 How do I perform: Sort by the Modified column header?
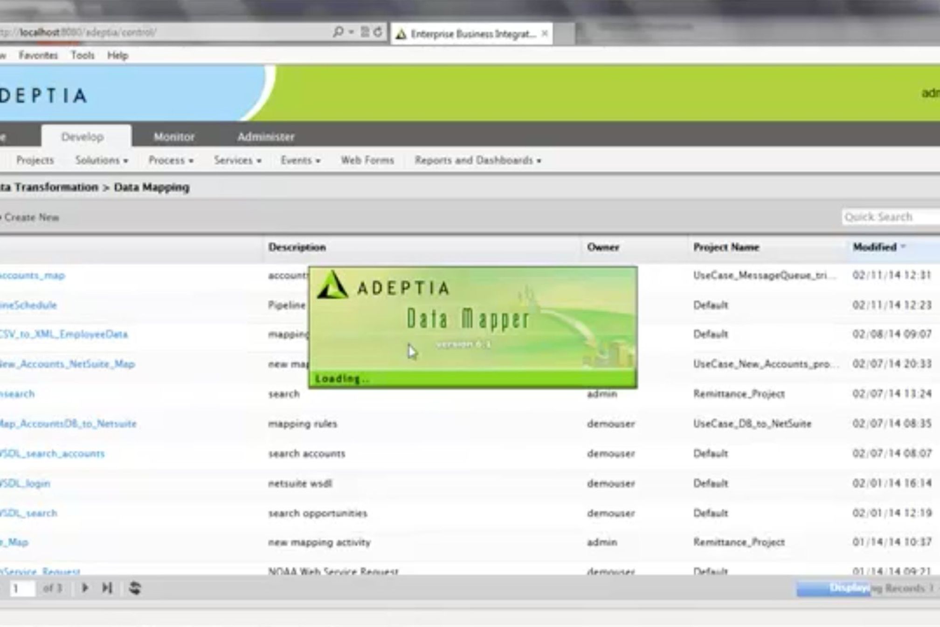click(x=875, y=247)
